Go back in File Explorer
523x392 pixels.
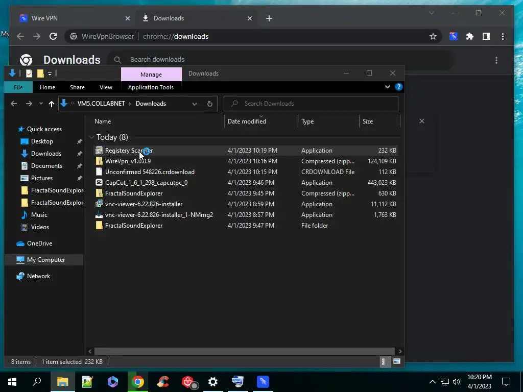point(14,104)
